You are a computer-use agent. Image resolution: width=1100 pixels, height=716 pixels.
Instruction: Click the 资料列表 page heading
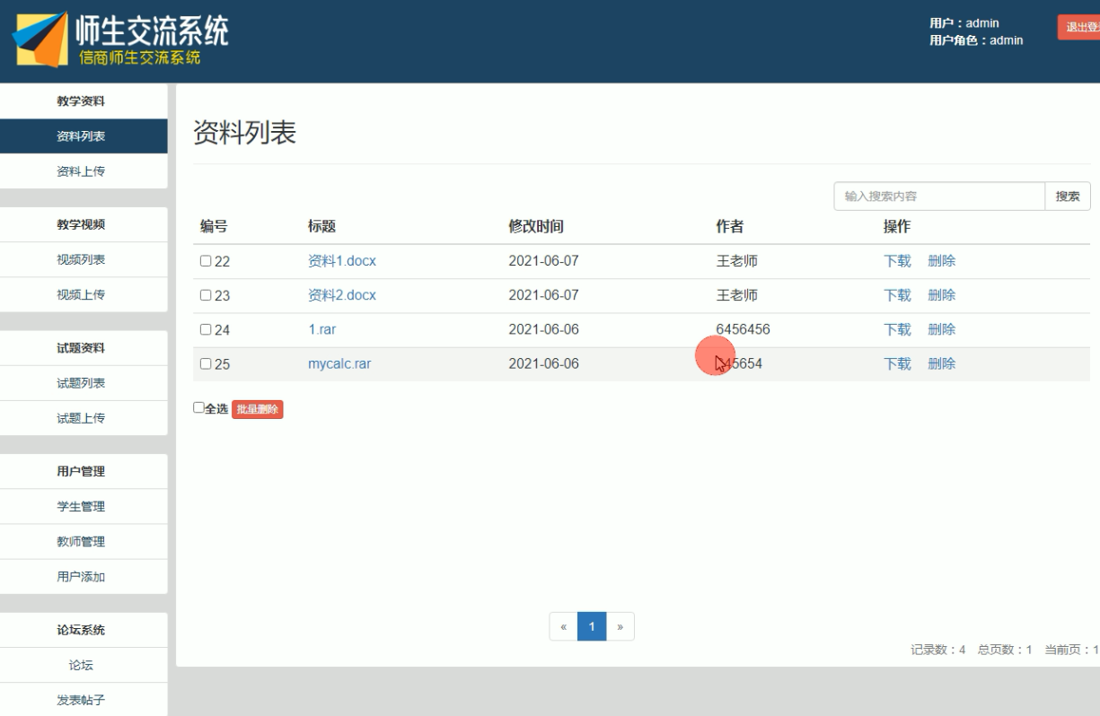click(244, 133)
